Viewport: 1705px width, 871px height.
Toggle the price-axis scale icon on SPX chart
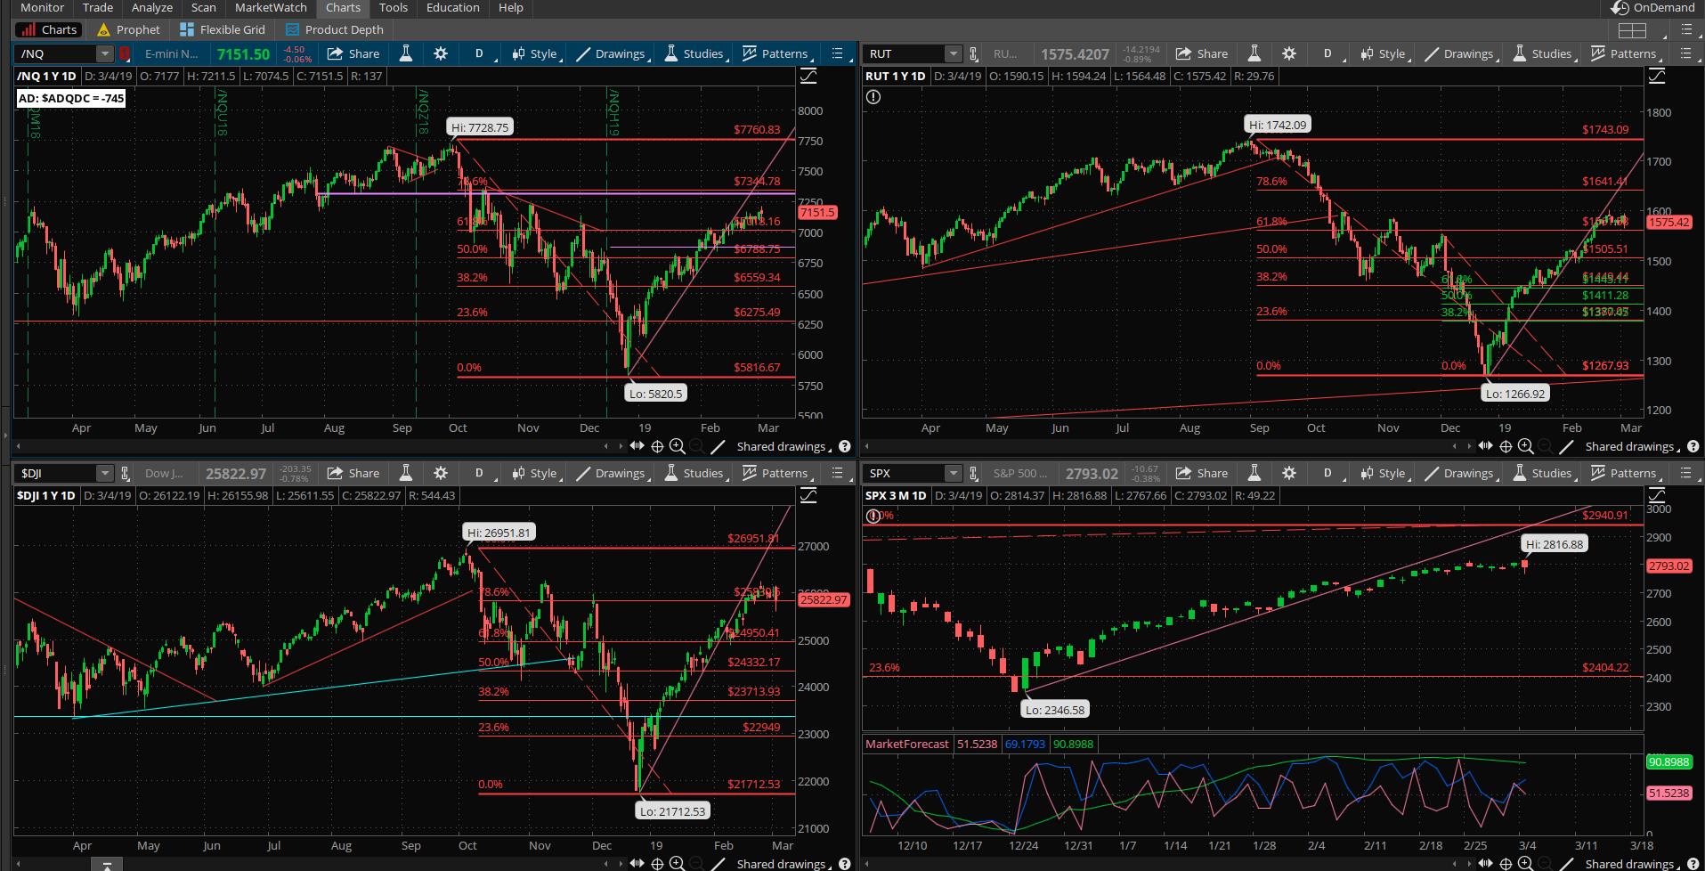[x=1656, y=495]
